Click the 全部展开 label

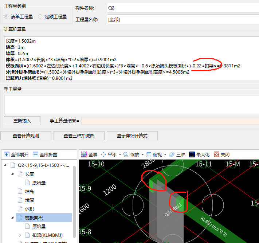20,154
